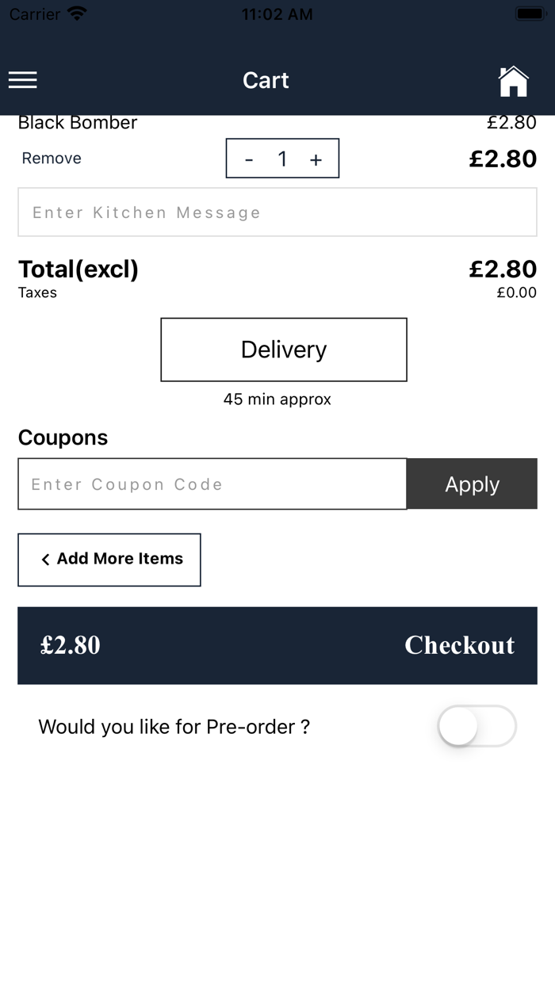Proceed to Checkout
This screenshot has height=986, width=555.
[x=459, y=645]
